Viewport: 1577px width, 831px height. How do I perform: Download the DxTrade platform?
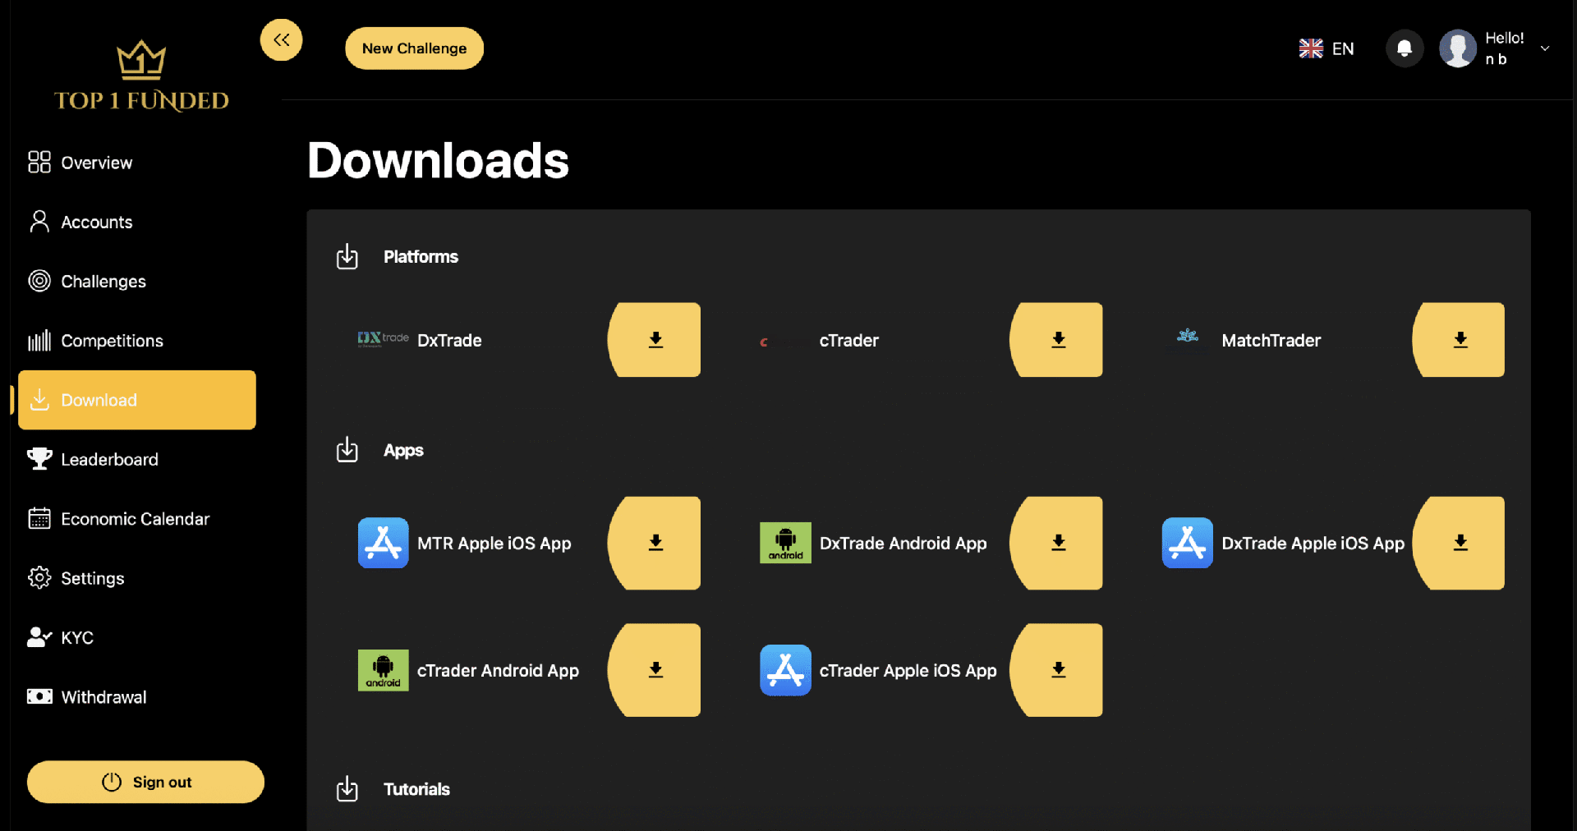[x=655, y=340]
